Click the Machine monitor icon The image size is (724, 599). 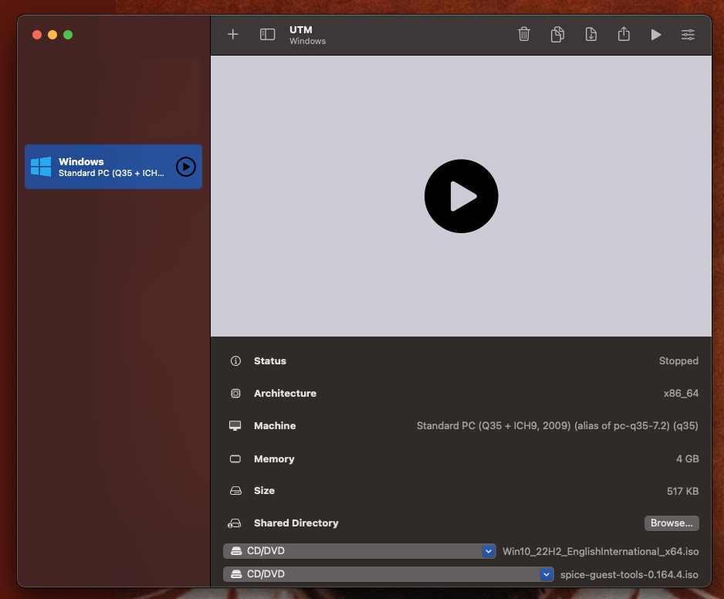click(235, 426)
